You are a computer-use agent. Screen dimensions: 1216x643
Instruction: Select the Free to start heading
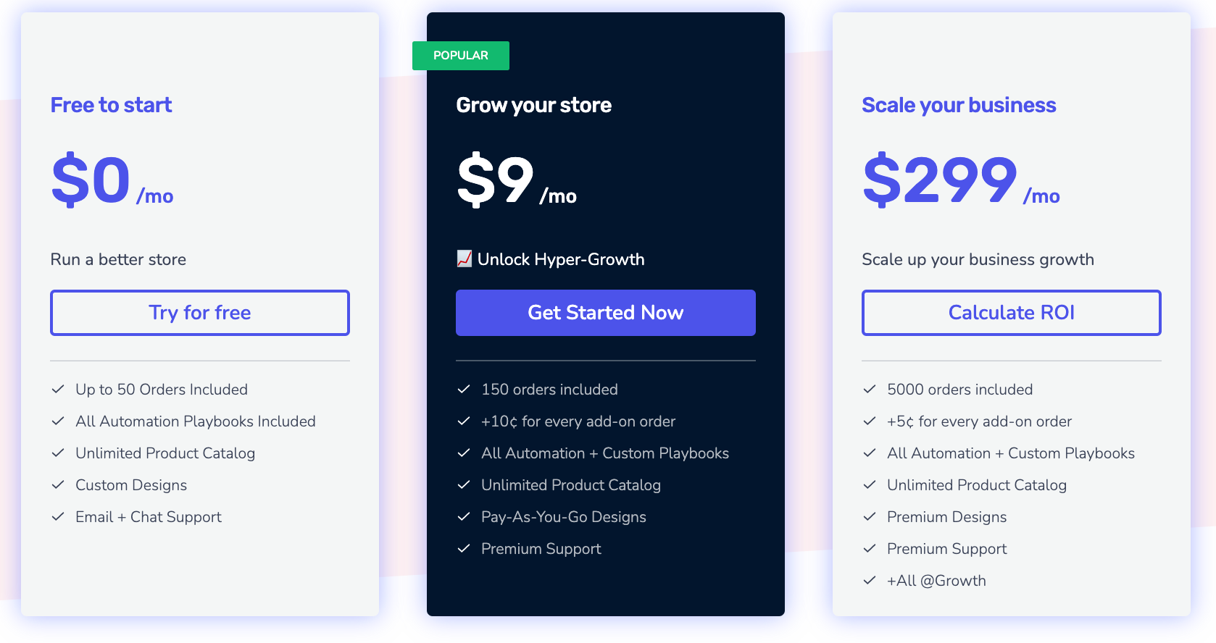(111, 105)
